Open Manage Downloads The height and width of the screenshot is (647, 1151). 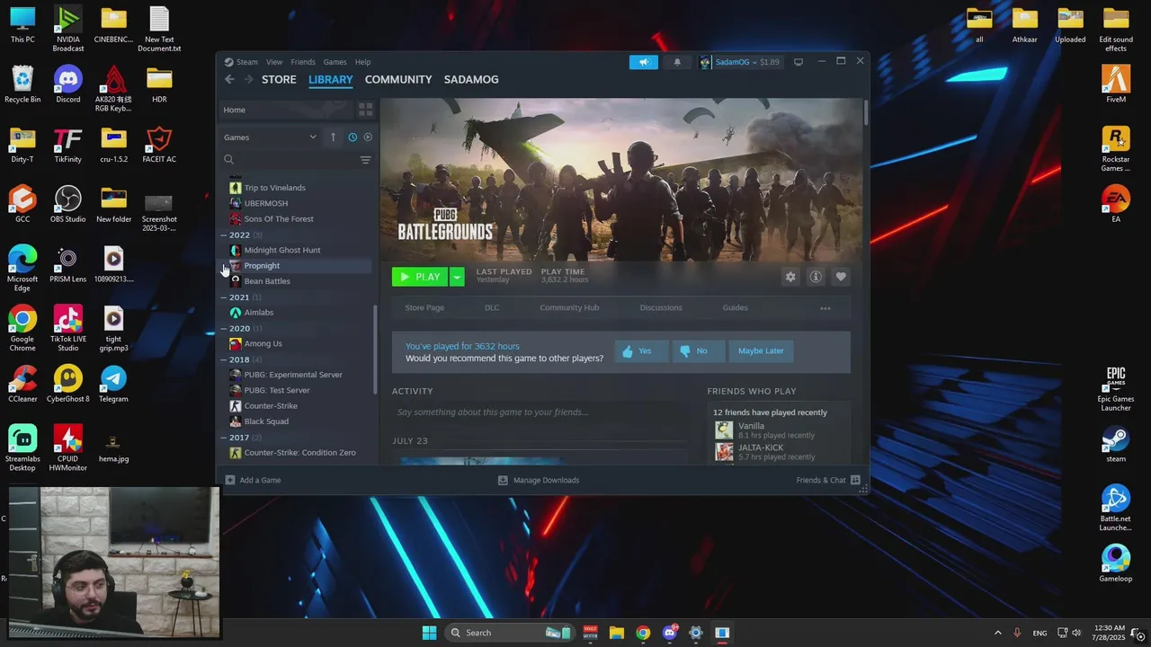coord(539,480)
